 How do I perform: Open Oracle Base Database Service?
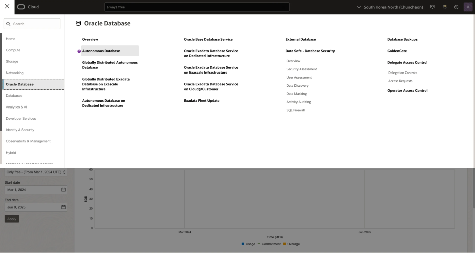coord(208,39)
